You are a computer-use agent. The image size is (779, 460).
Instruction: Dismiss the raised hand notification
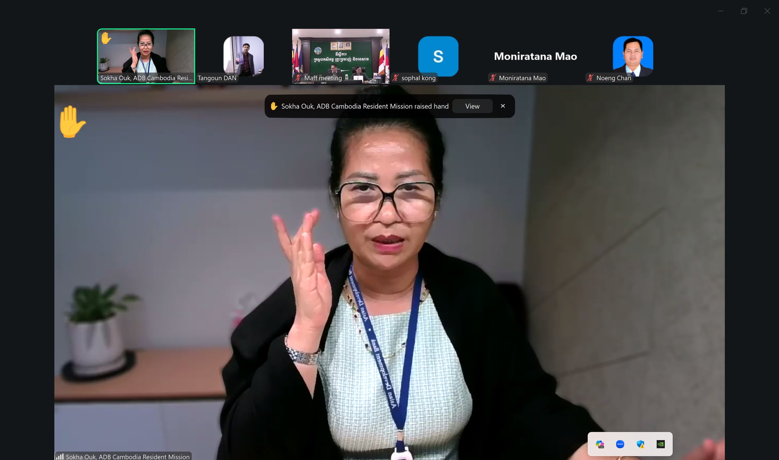[x=503, y=106]
